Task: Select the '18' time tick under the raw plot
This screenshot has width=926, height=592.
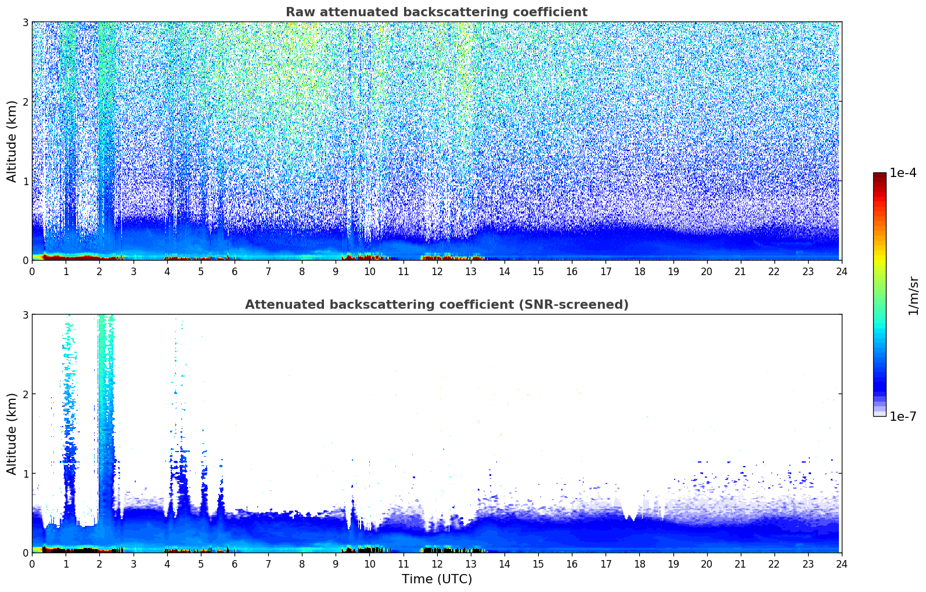Action: (x=639, y=271)
